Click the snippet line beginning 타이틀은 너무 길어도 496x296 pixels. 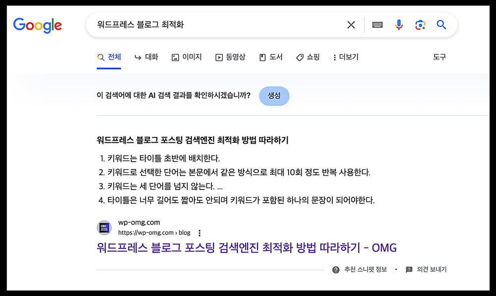click(x=241, y=200)
